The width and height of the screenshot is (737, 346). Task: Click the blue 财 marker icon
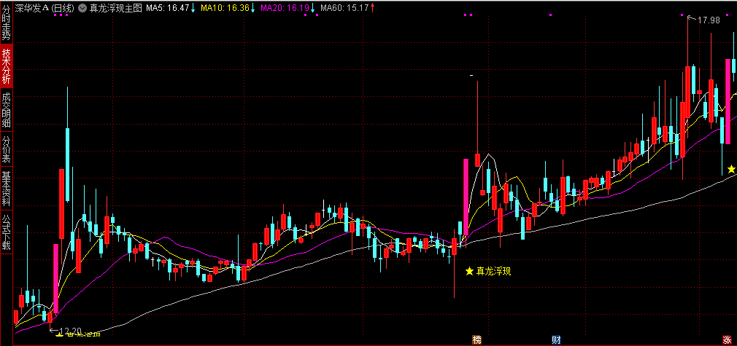[x=555, y=339]
